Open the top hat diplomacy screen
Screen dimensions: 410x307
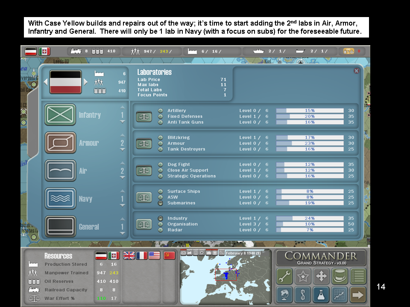tap(340, 276)
